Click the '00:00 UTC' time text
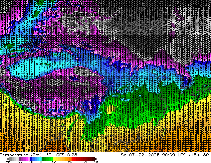The height and width of the screenshot is (163, 211). coord(174,155)
